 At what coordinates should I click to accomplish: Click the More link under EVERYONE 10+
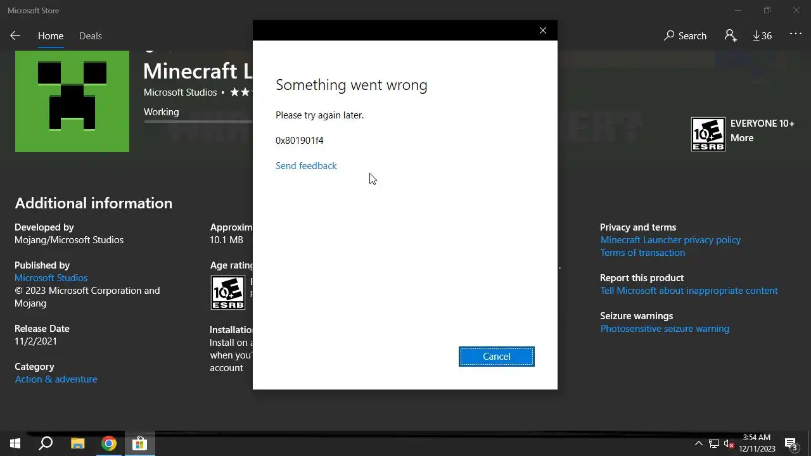click(742, 138)
